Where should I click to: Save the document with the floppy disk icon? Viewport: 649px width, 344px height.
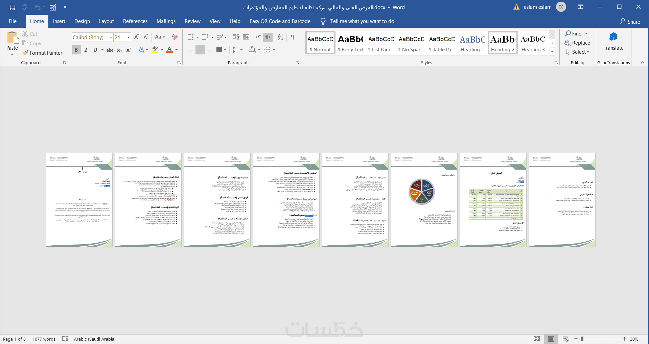[13, 7]
